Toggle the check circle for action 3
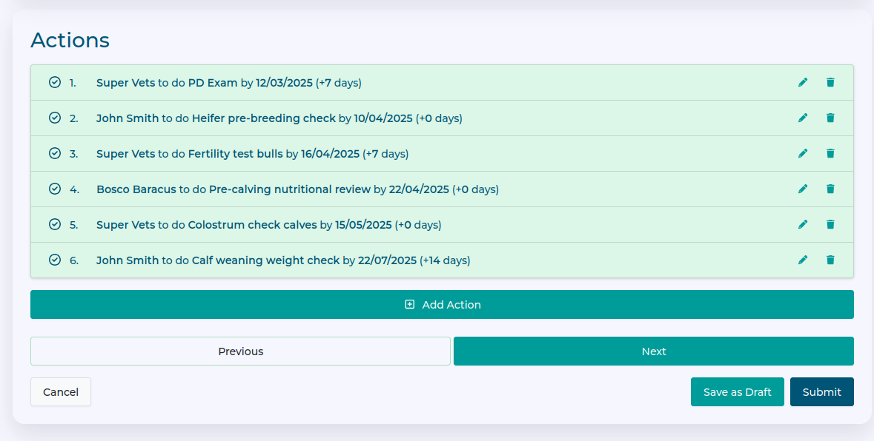This screenshot has height=441, width=874. pyautogui.click(x=54, y=153)
